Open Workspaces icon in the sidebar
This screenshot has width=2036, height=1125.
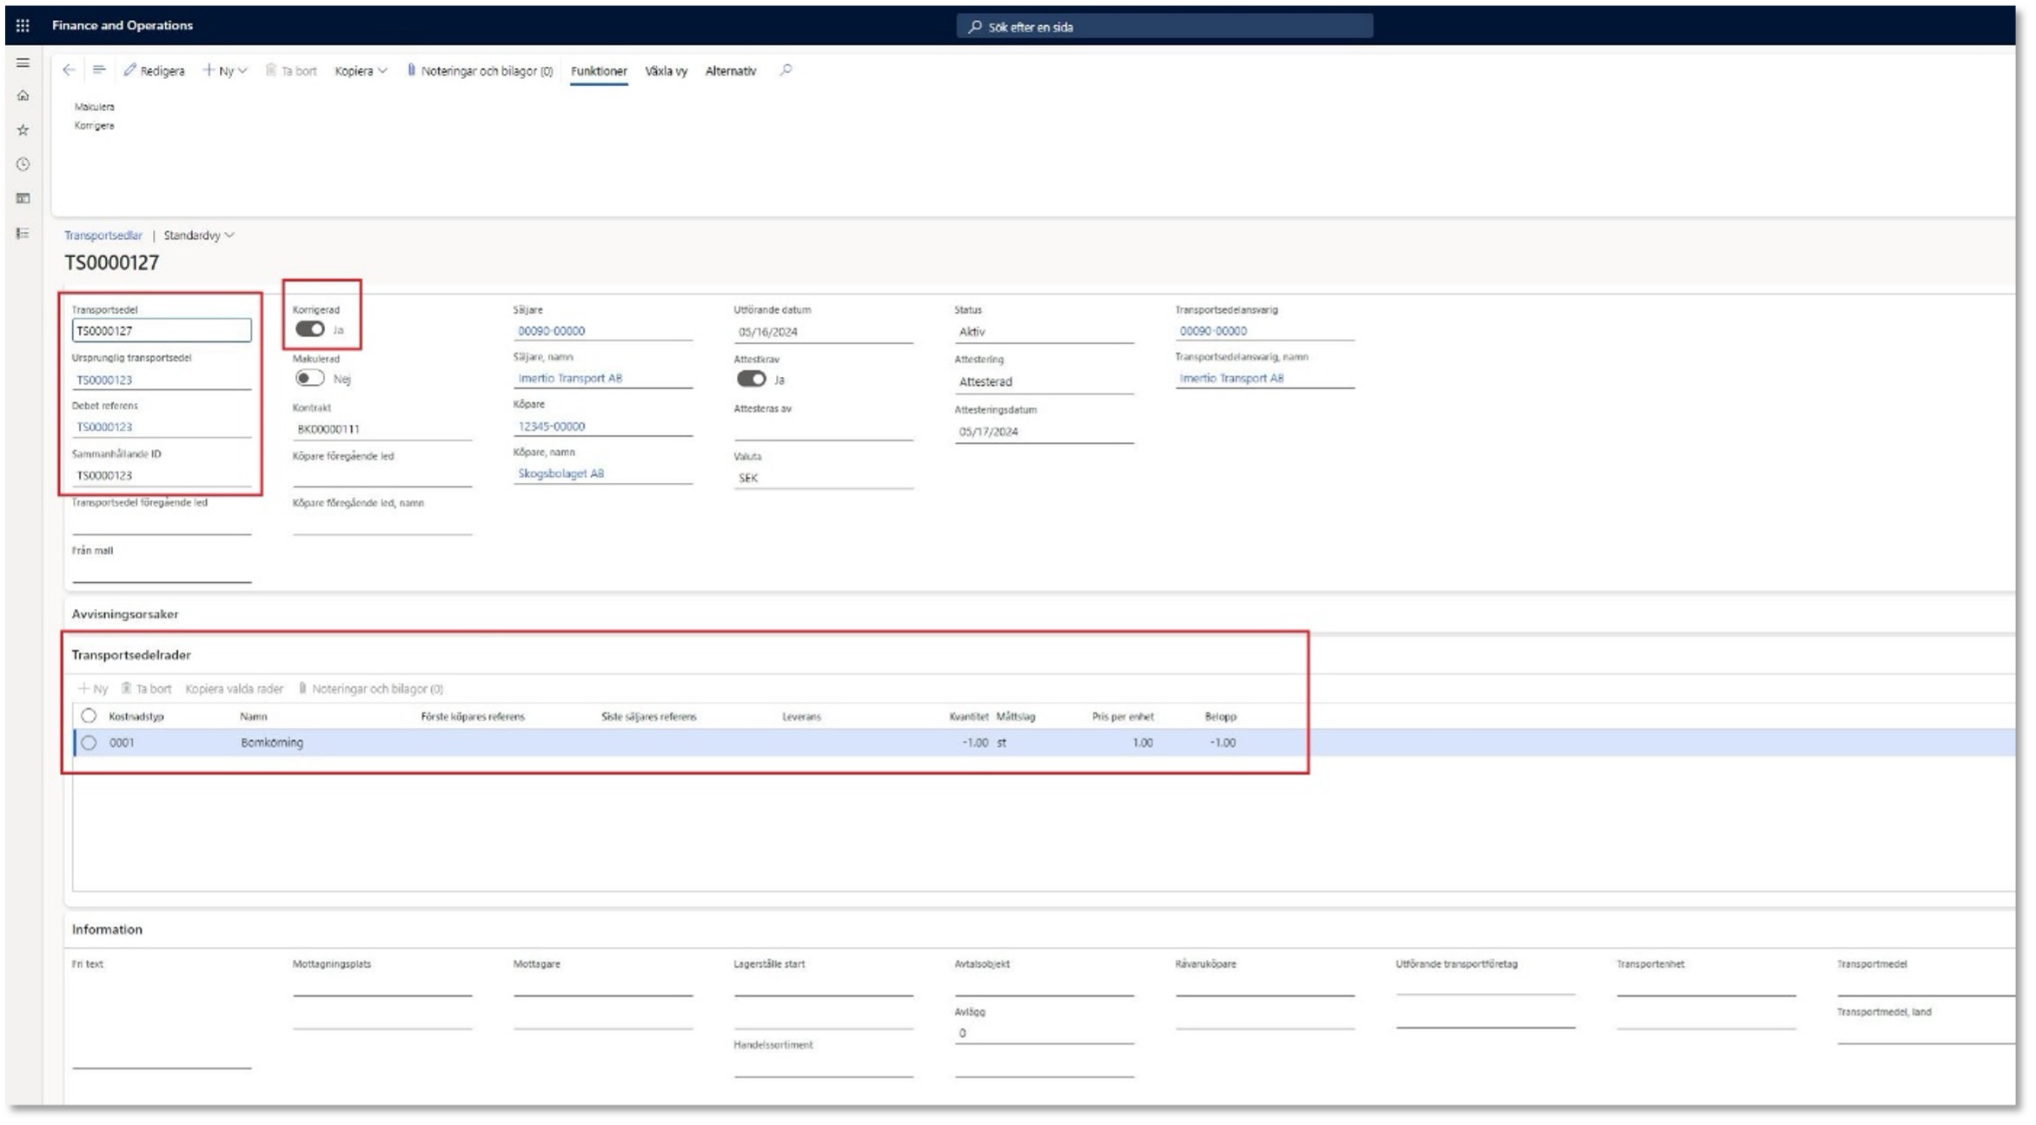pyautogui.click(x=23, y=198)
